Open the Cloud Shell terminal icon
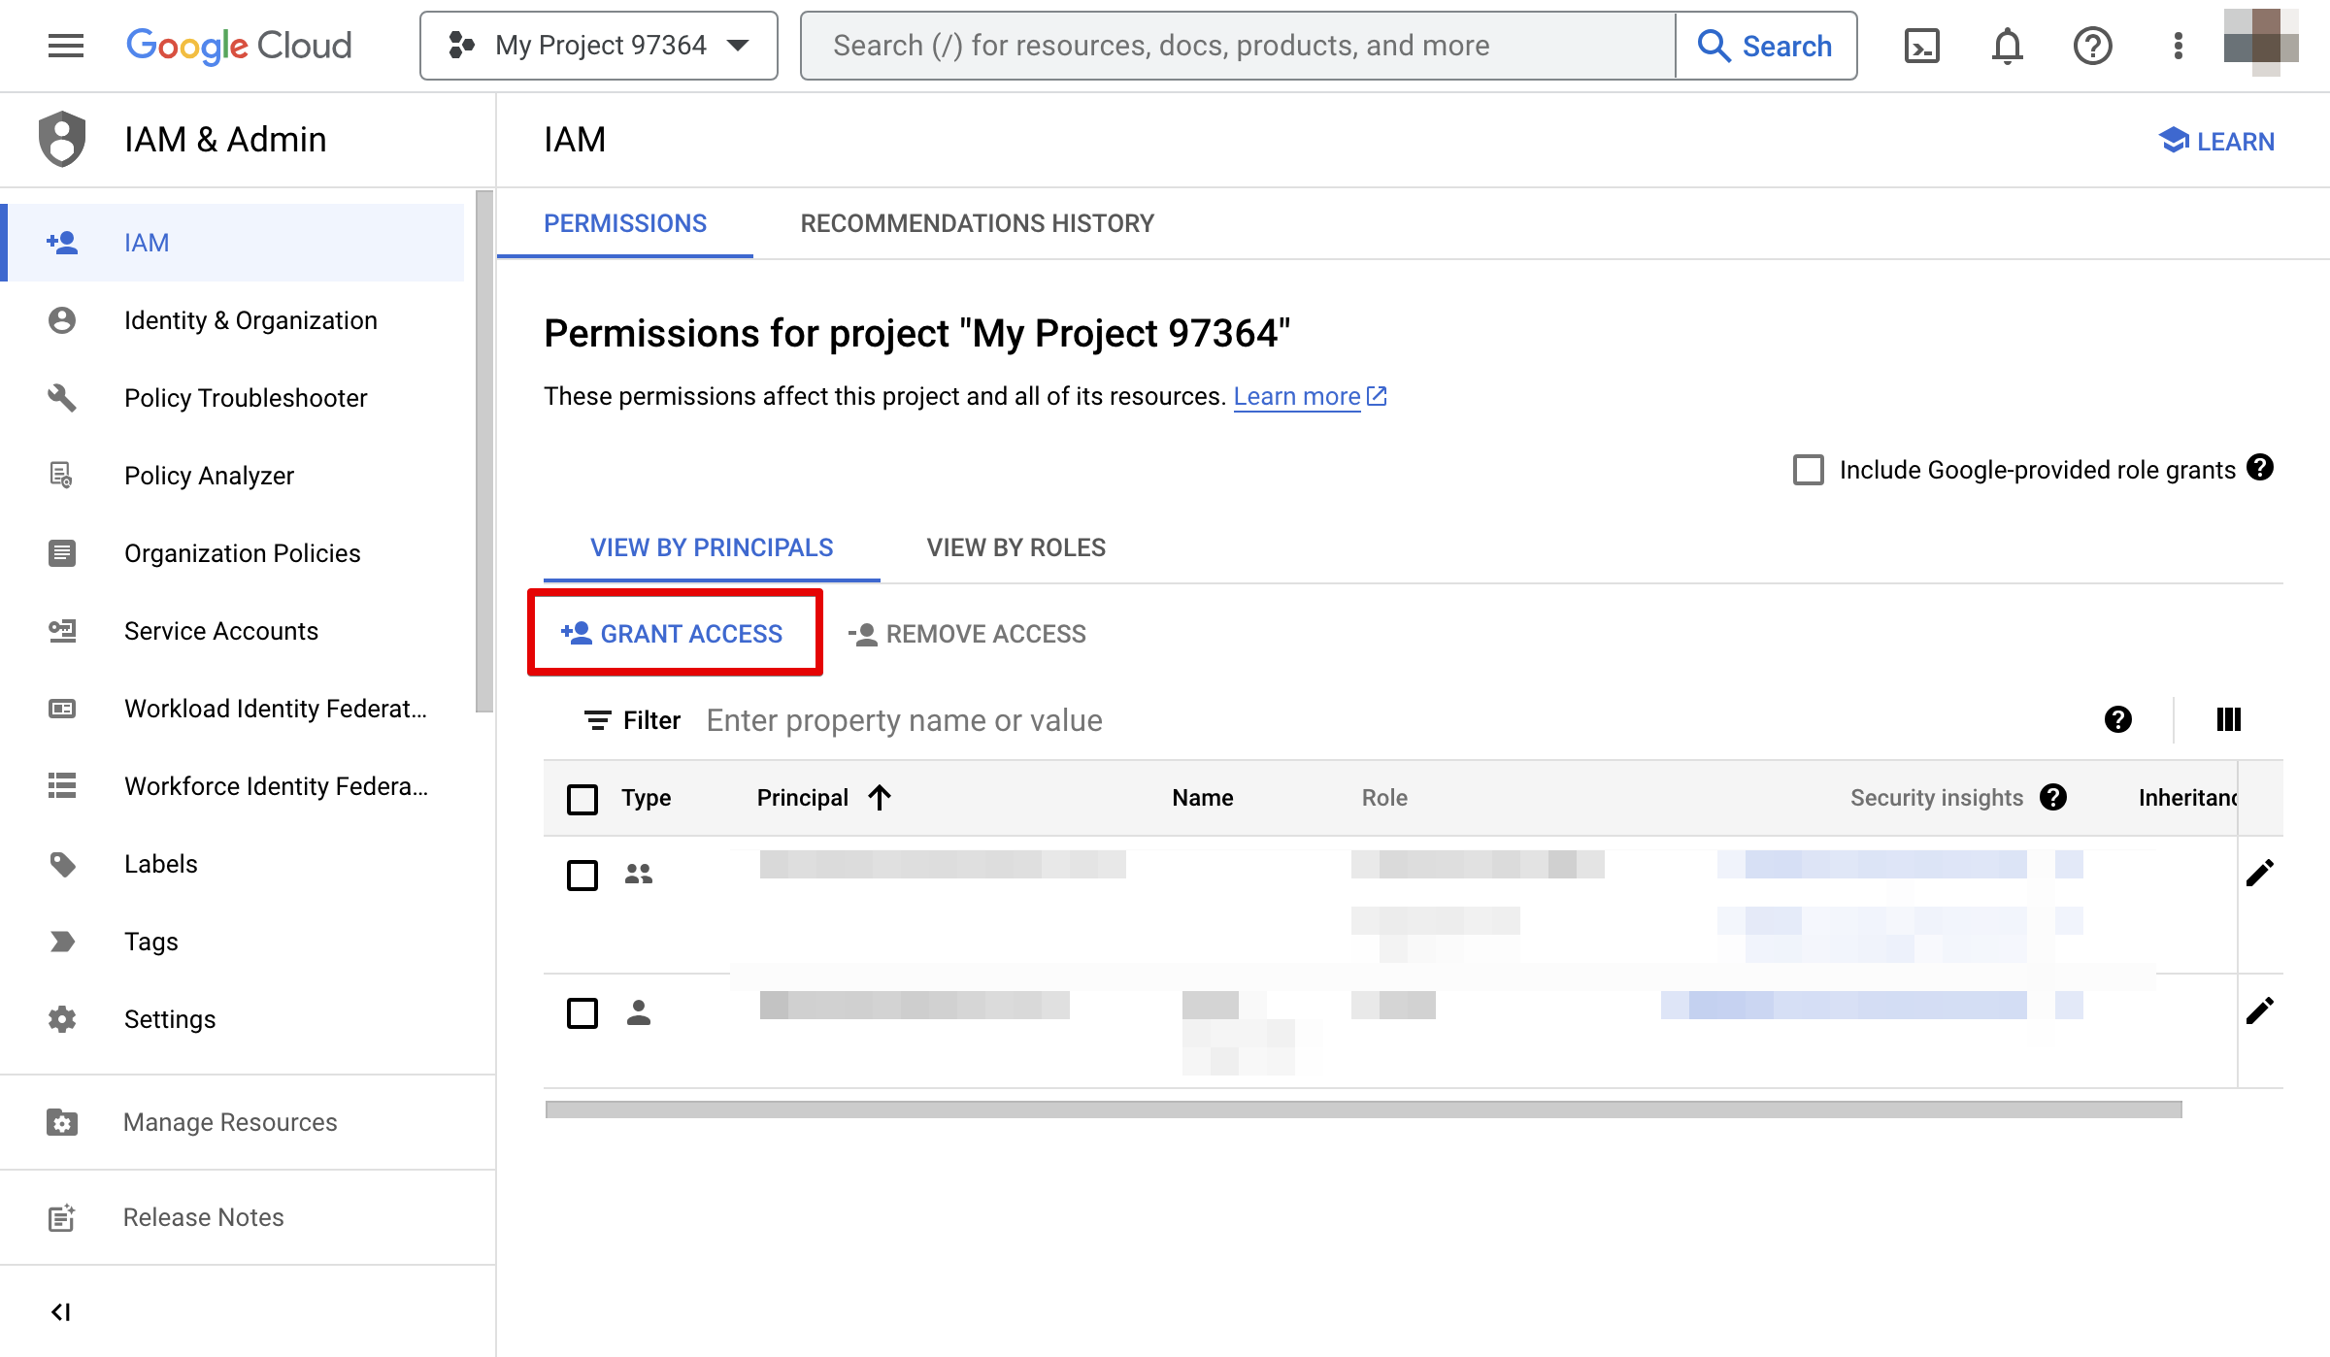Image resolution: width=2330 pixels, height=1357 pixels. (1921, 46)
